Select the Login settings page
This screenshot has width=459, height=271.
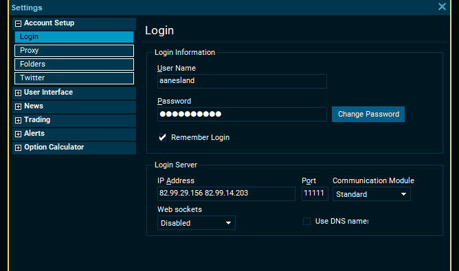(74, 37)
